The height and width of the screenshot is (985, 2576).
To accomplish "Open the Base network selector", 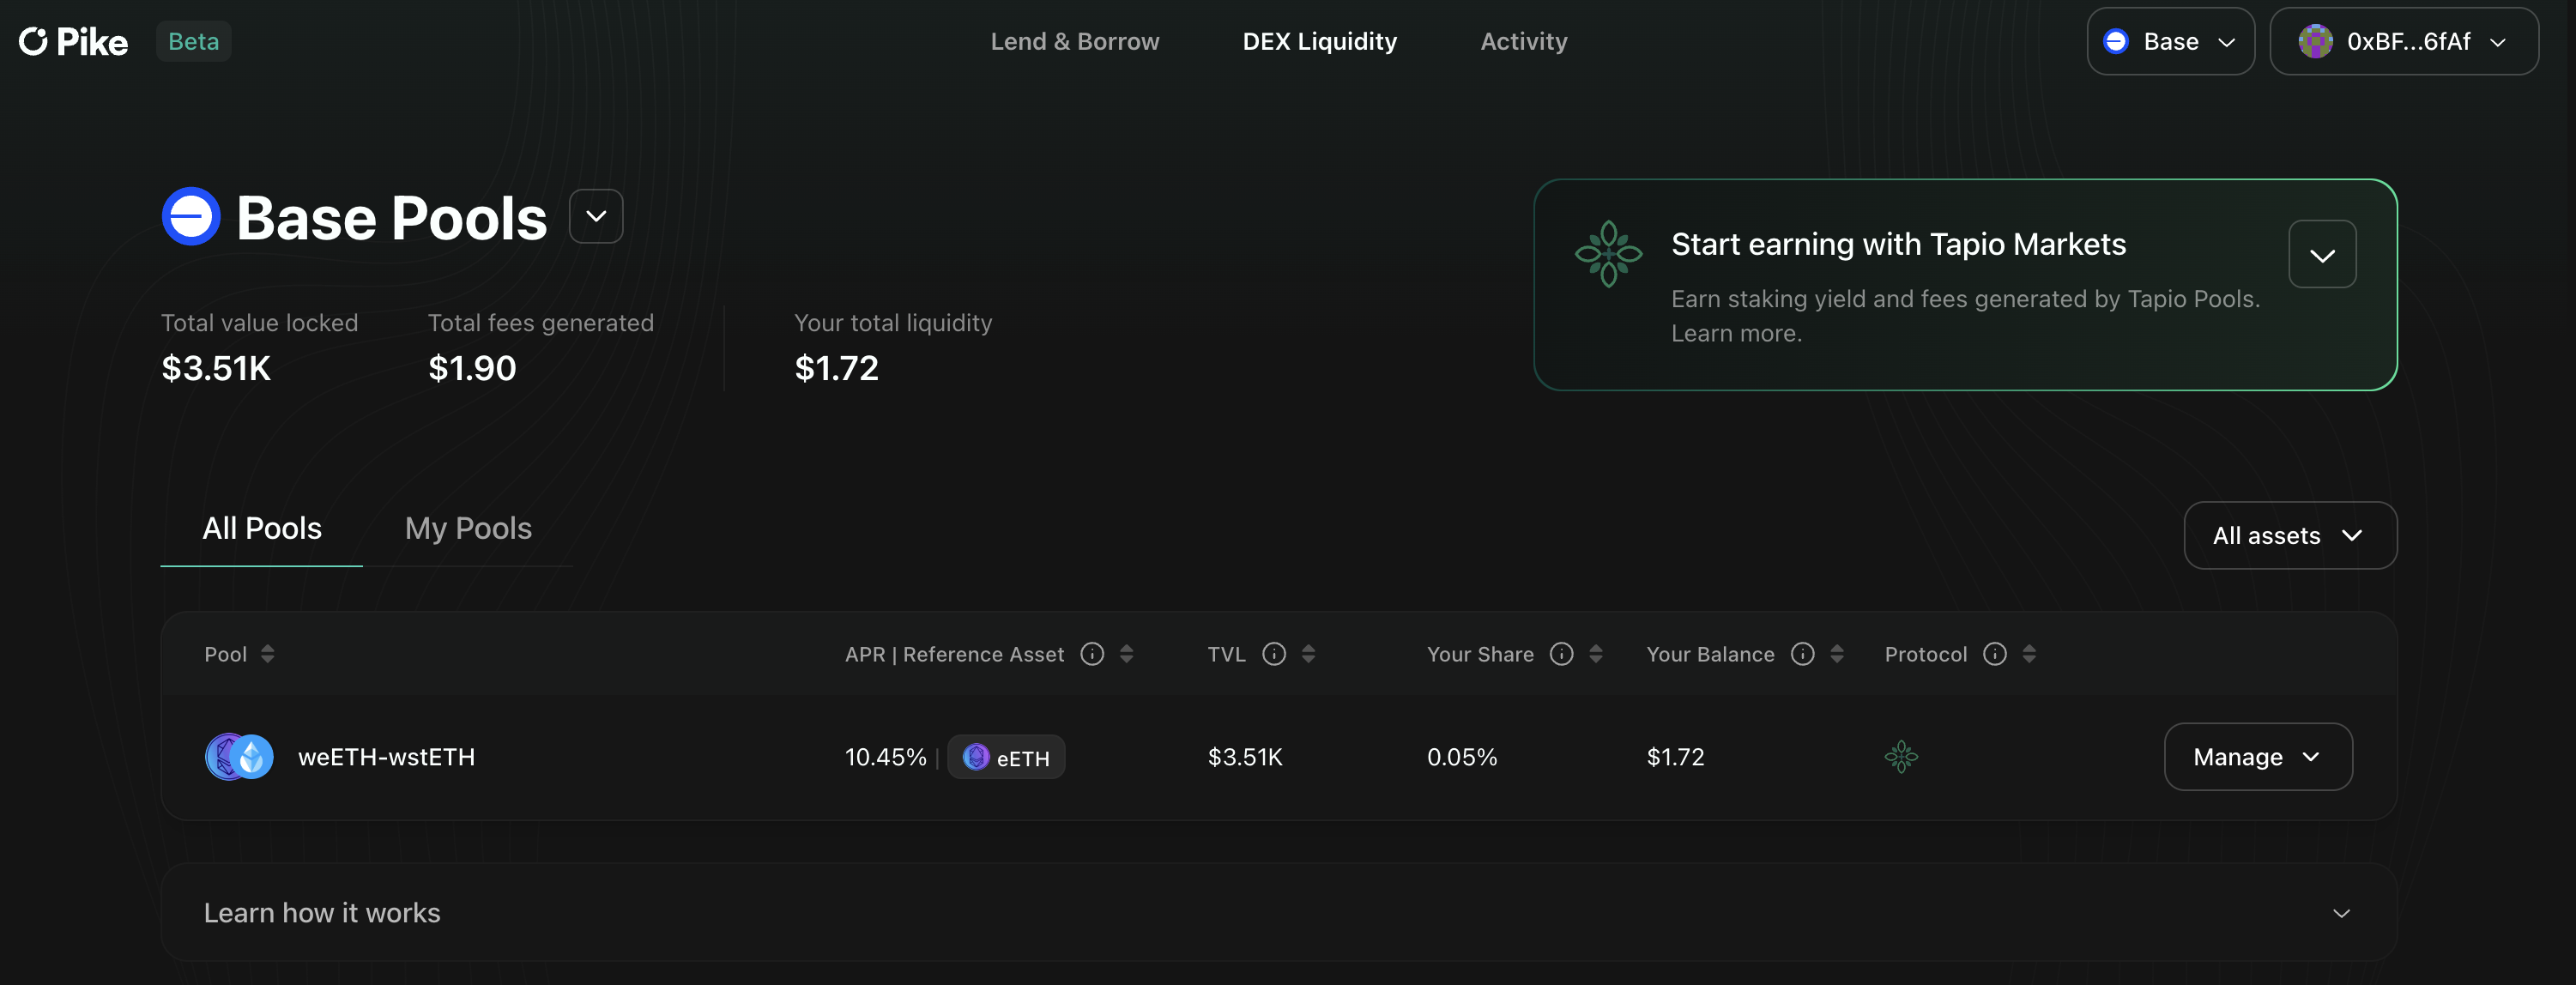I will click(2169, 41).
